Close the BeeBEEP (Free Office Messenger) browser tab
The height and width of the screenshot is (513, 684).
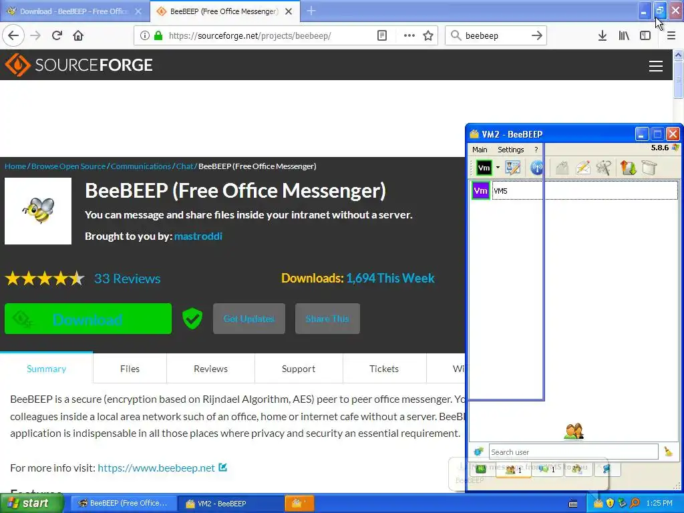point(289,11)
